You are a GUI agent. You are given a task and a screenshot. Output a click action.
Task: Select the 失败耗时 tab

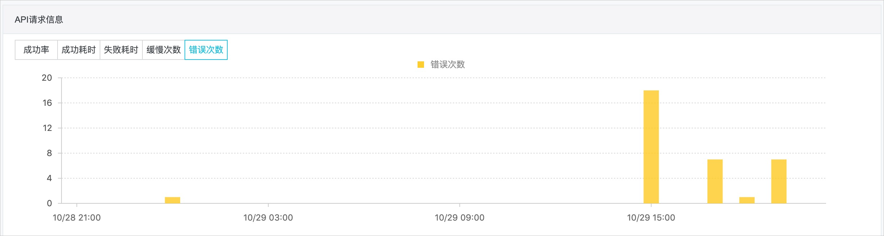click(121, 50)
